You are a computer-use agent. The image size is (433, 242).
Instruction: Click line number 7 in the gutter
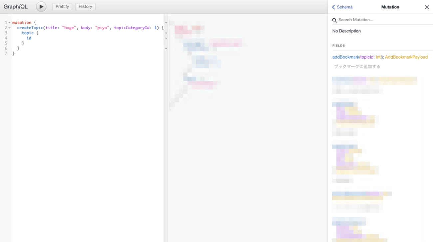pos(6,53)
